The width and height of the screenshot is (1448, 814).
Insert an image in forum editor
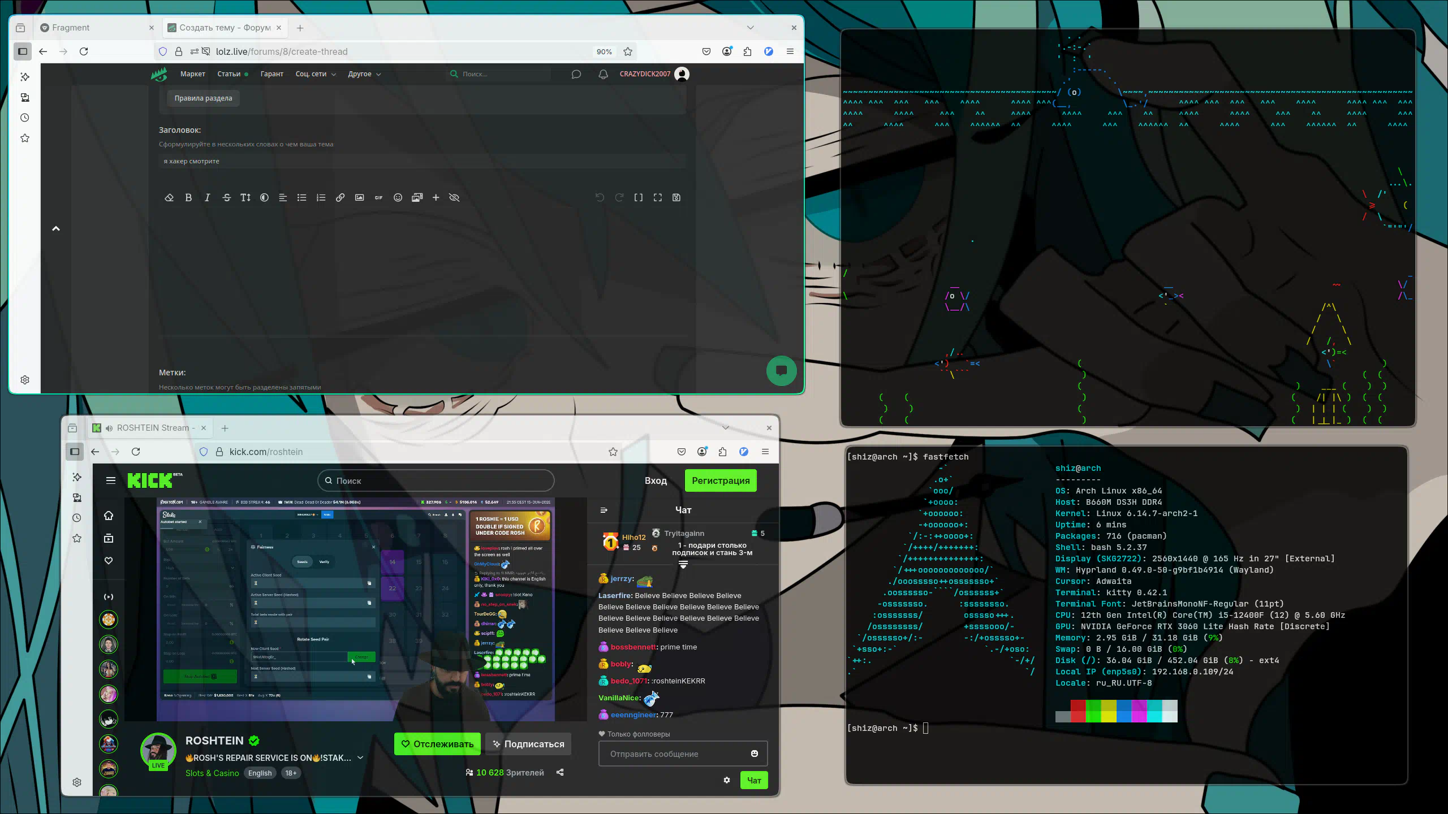pos(359,197)
